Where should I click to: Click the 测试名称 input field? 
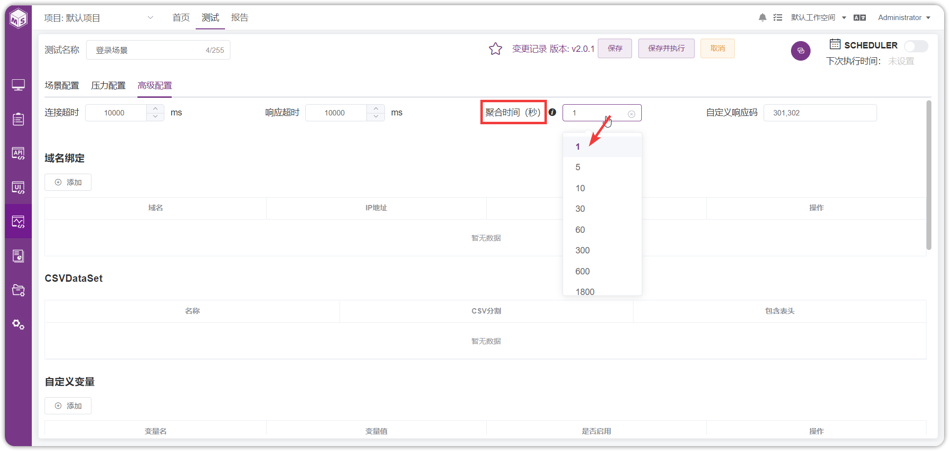coord(158,50)
